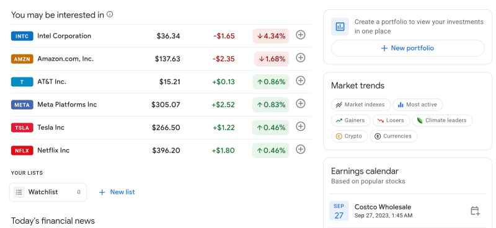Click the META ticker badge
This screenshot has width=496, height=228.
point(22,105)
